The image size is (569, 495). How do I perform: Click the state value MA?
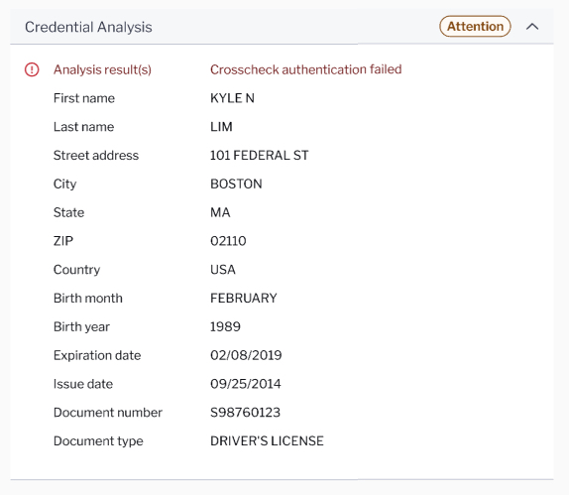(x=220, y=212)
